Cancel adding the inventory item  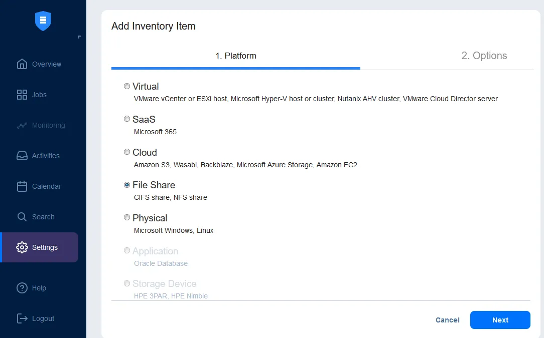coord(447,320)
